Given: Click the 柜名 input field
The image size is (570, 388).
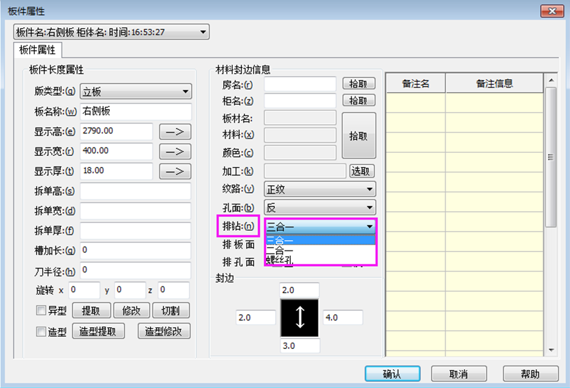Looking at the screenshot, I should tap(300, 101).
